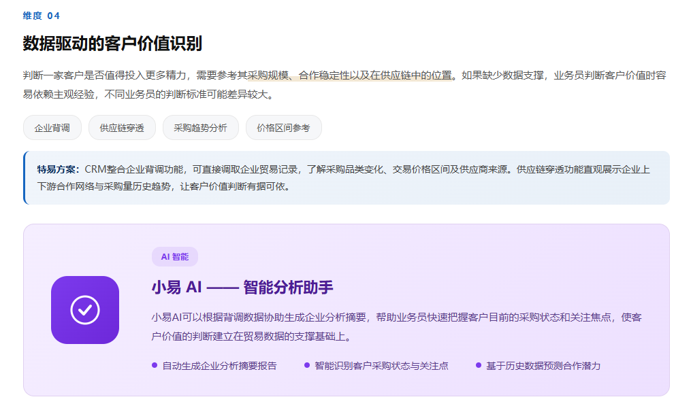Click text 易依赖主观经验，不同业务员的判断标准可能差异较大
This screenshot has height=412, width=691.
click(148, 95)
